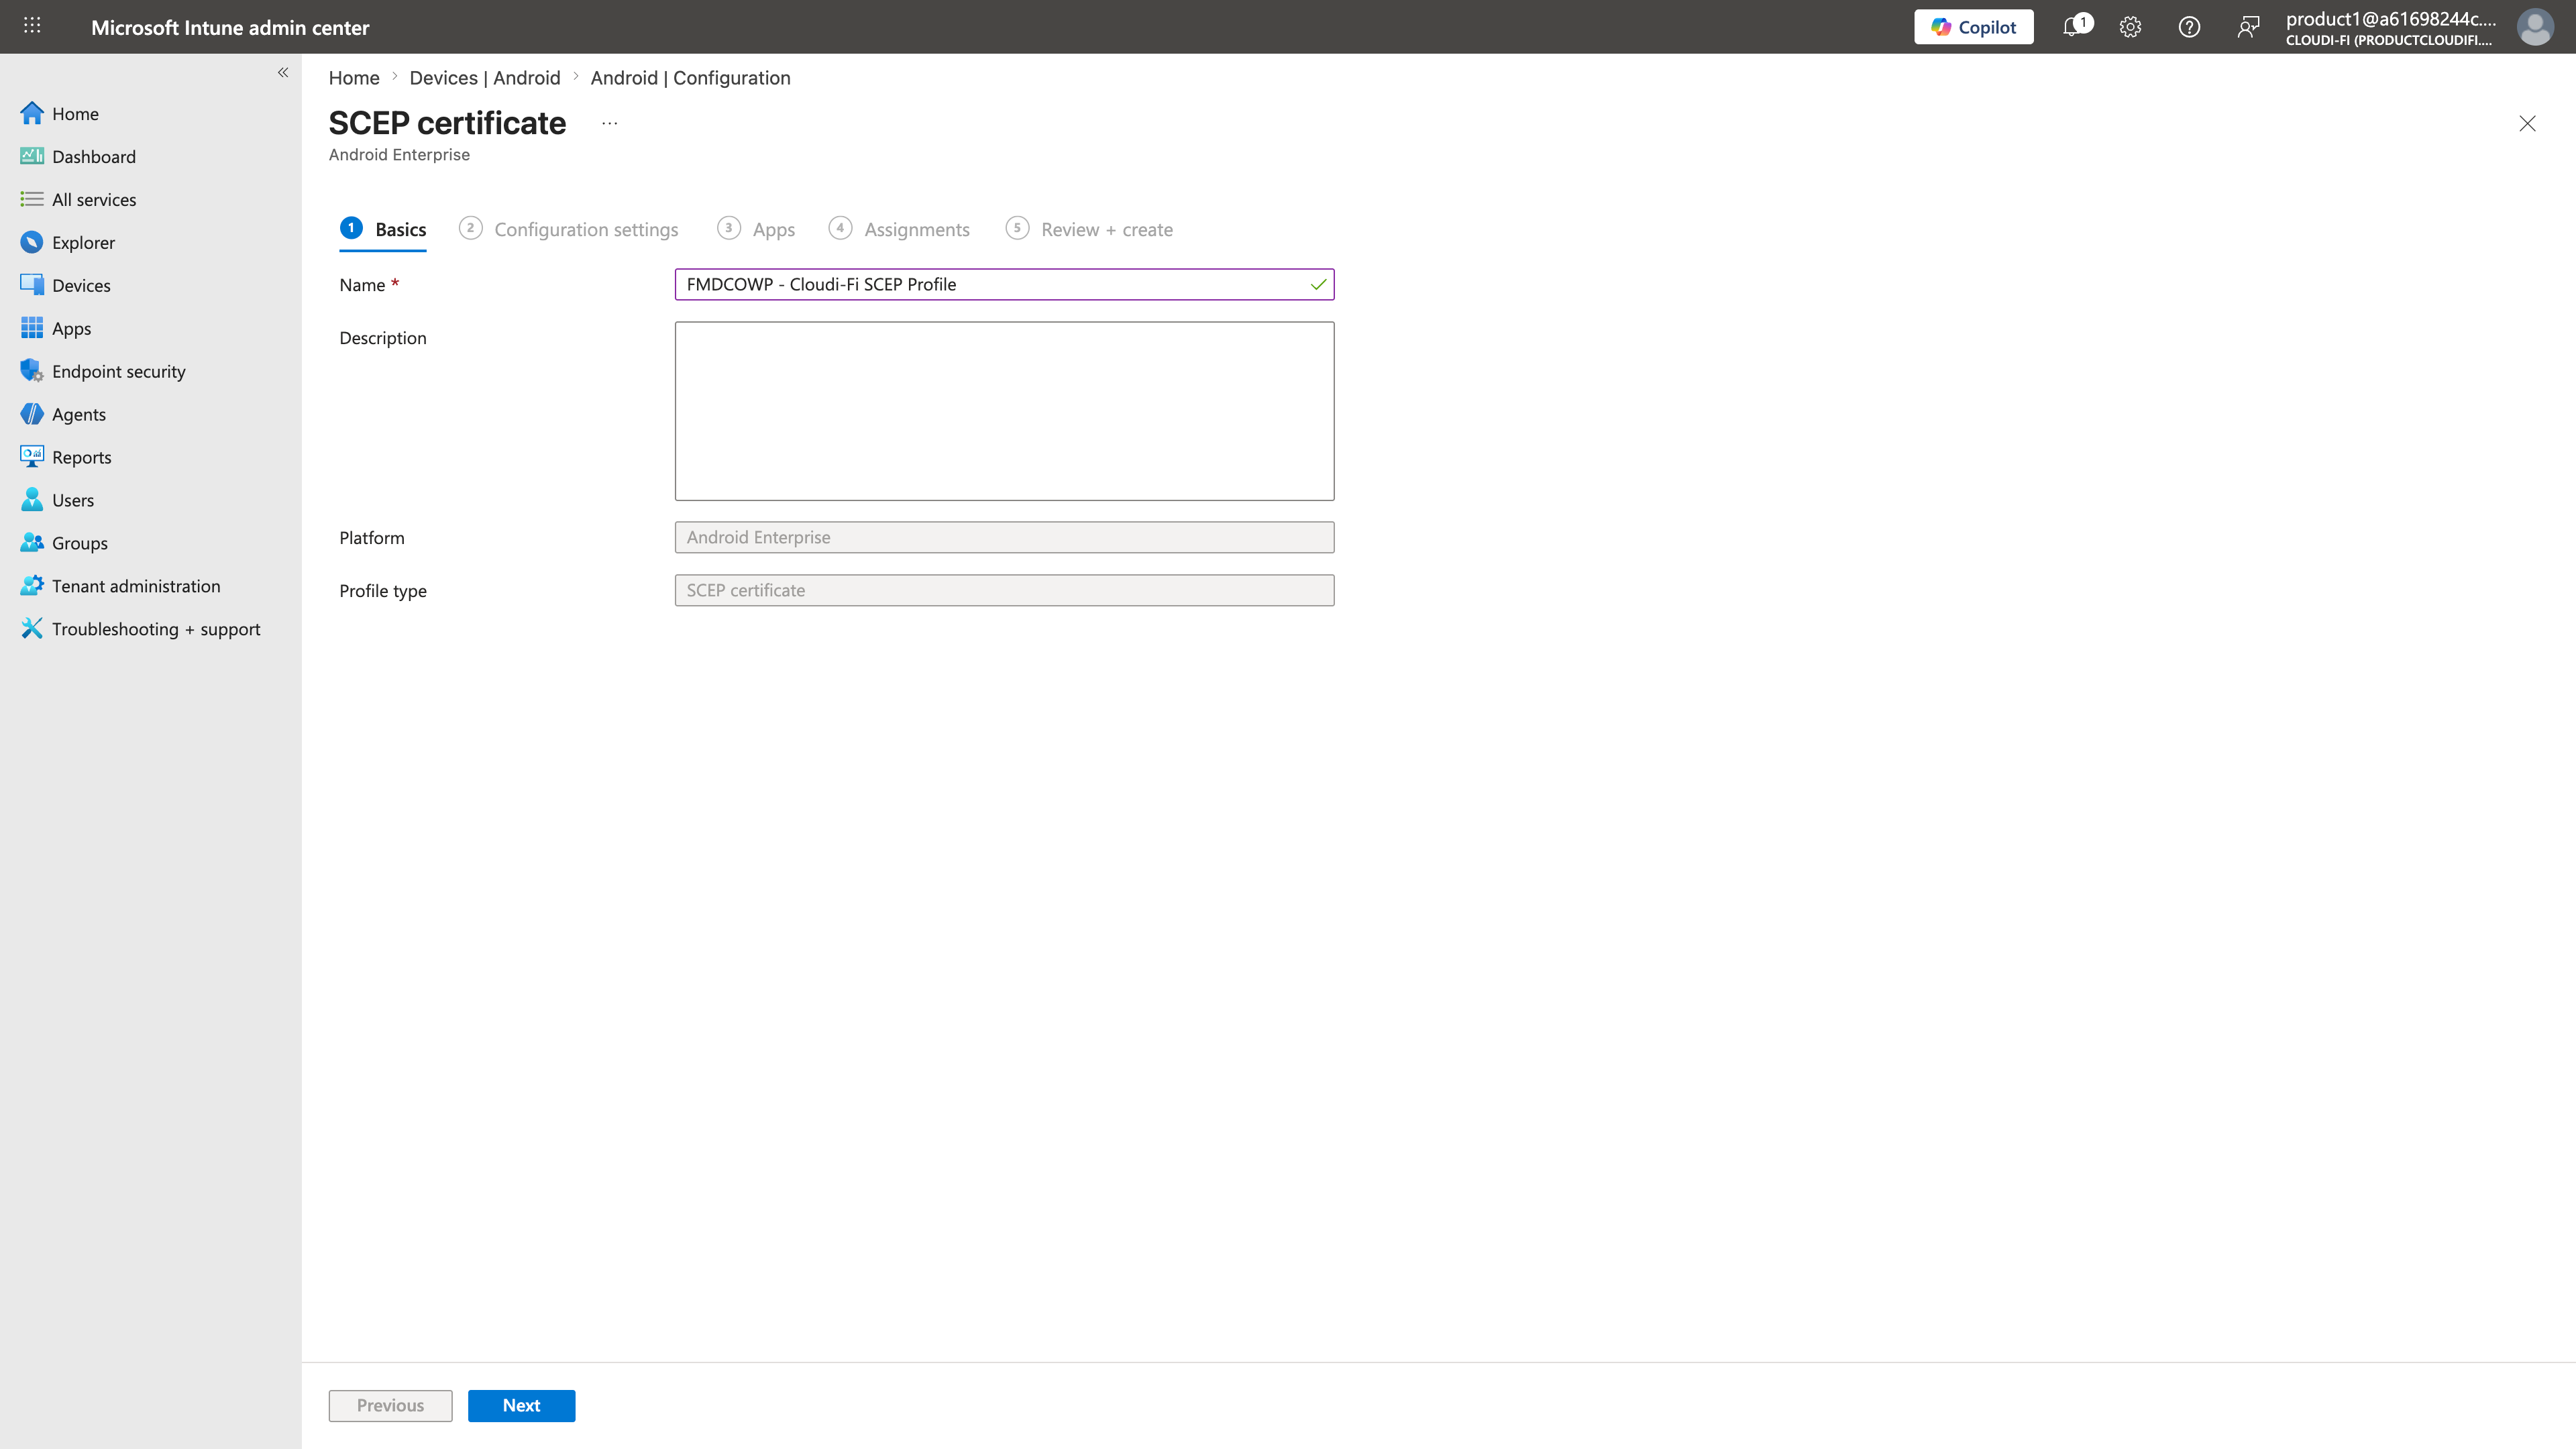Image resolution: width=2576 pixels, height=1449 pixels.
Task: Collapse the left navigation sidebar
Action: pyautogui.click(x=283, y=72)
